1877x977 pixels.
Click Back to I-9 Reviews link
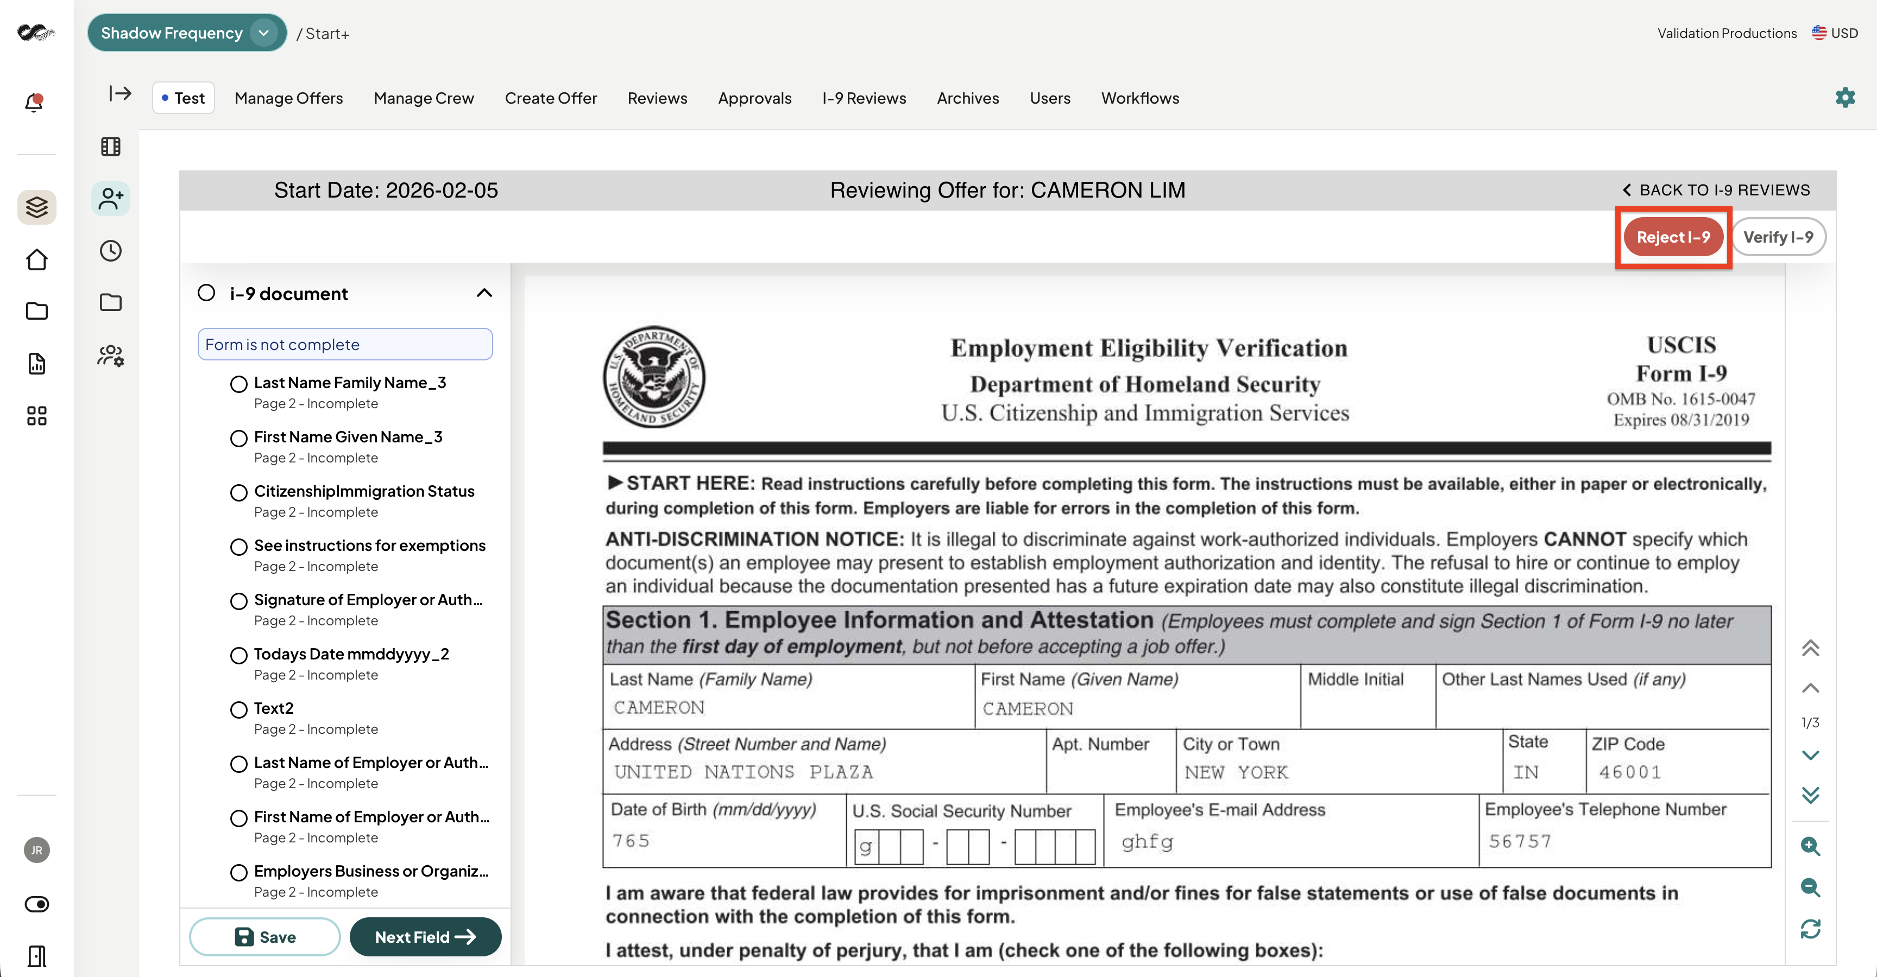pyautogui.click(x=1716, y=190)
